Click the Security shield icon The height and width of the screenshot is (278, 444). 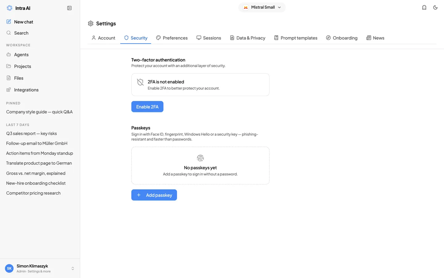(126, 38)
